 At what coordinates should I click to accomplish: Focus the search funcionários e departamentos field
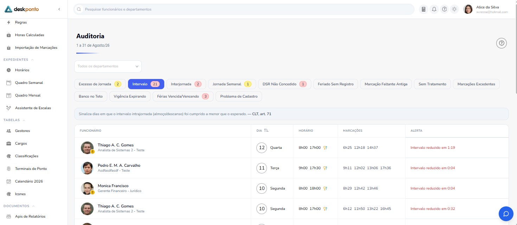244,9
